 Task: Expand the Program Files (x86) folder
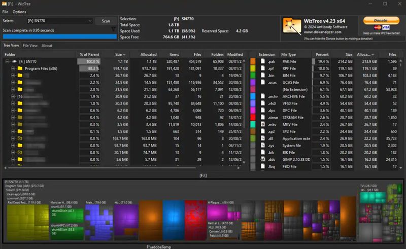point(13,68)
